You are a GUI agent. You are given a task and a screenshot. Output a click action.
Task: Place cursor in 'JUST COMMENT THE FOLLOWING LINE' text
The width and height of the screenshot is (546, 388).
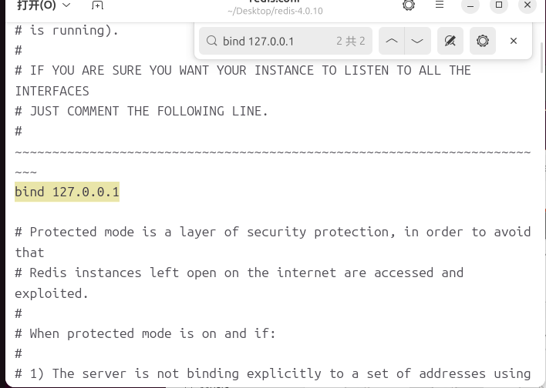pyautogui.click(x=149, y=112)
